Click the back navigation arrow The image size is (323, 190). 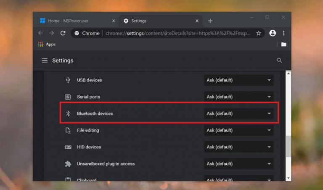click(40, 33)
